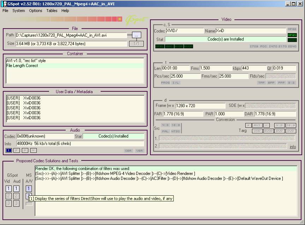Click the info link in Conversion section
Viewport: 305px width, 225px height.
pos(293,147)
